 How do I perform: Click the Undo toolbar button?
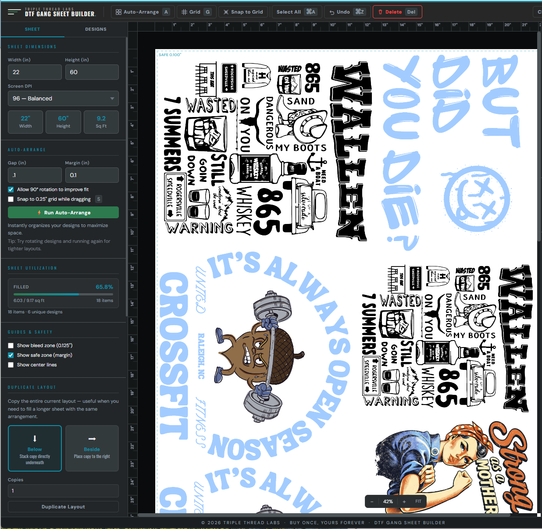[x=347, y=12]
